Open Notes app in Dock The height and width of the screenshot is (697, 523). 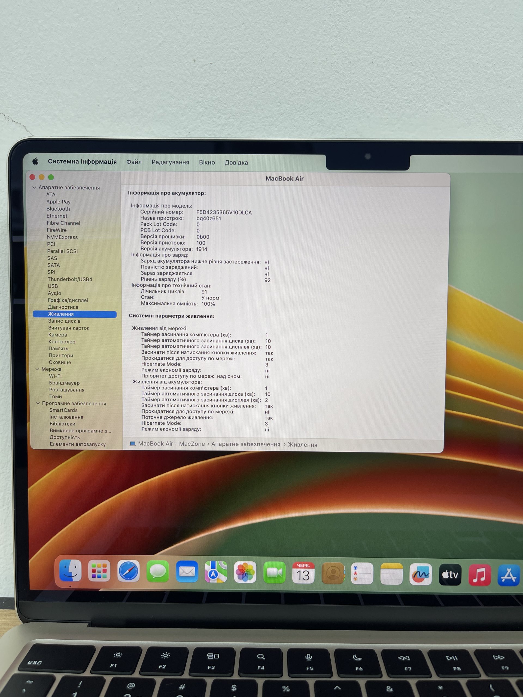pos(391,574)
